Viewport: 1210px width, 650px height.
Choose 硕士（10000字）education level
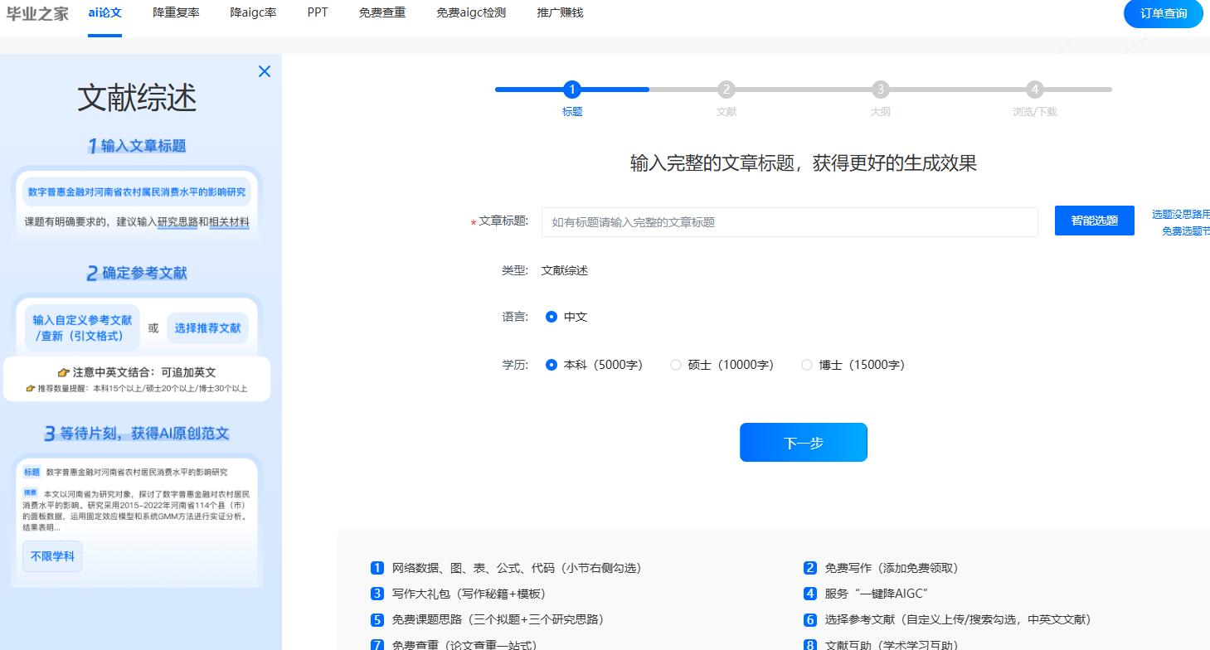676,364
